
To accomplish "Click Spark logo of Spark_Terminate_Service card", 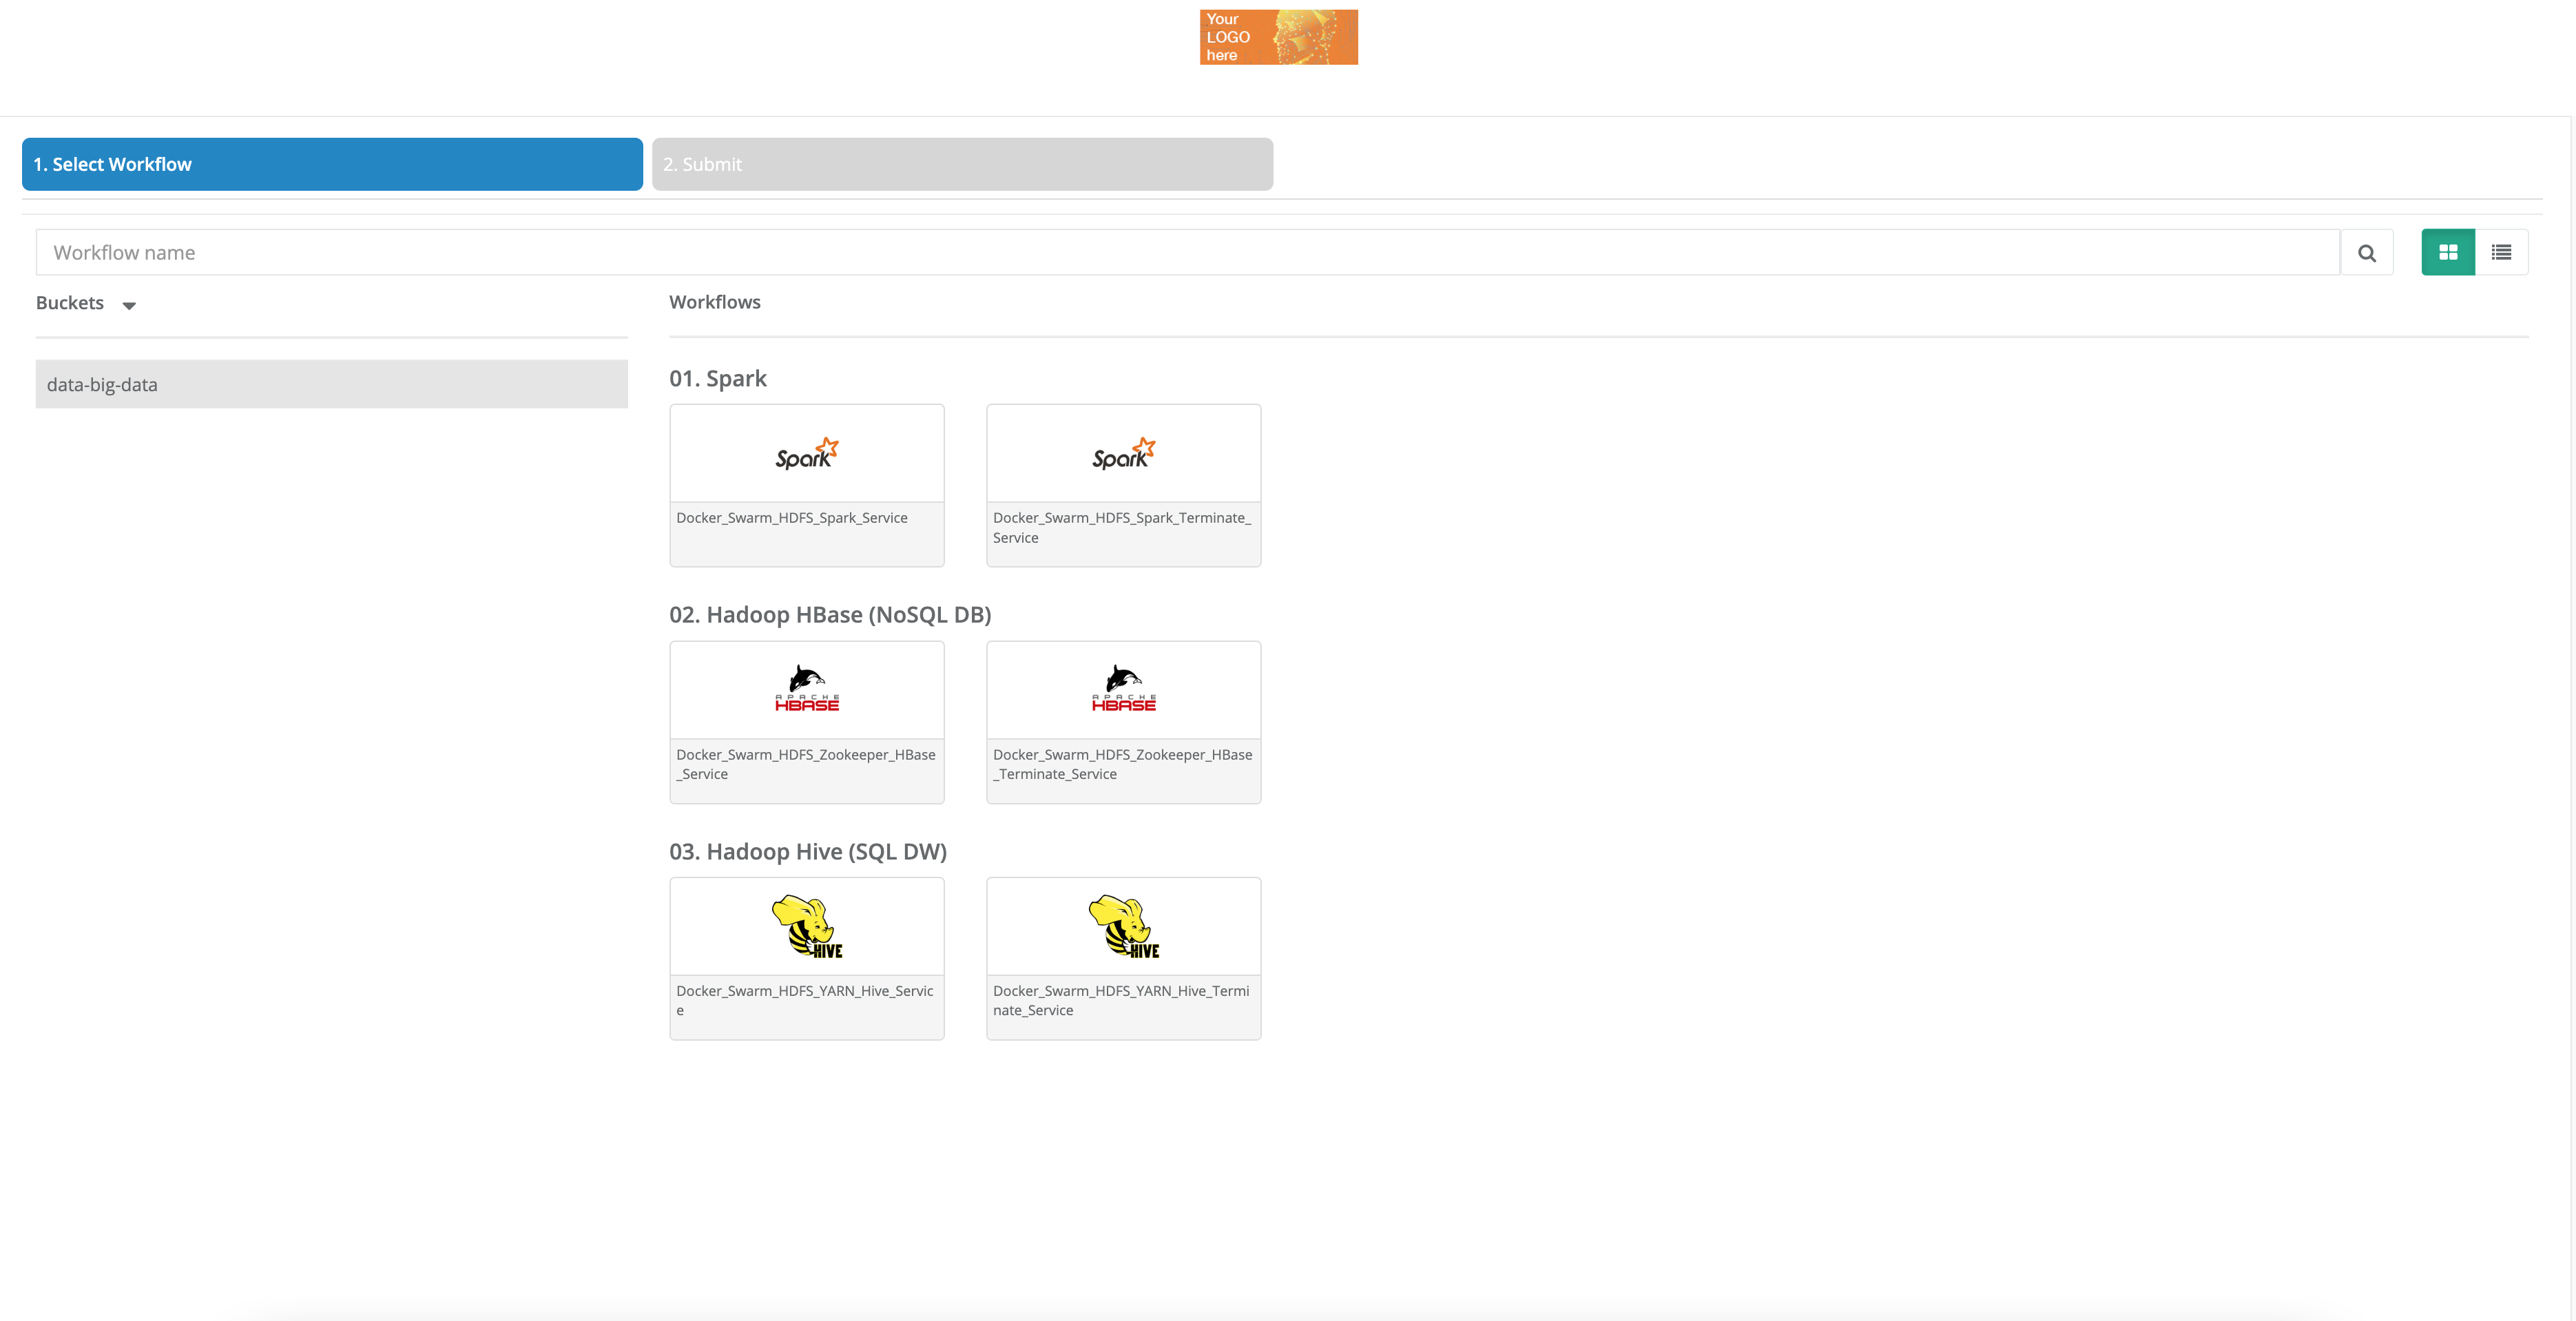I will (x=1123, y=454).
